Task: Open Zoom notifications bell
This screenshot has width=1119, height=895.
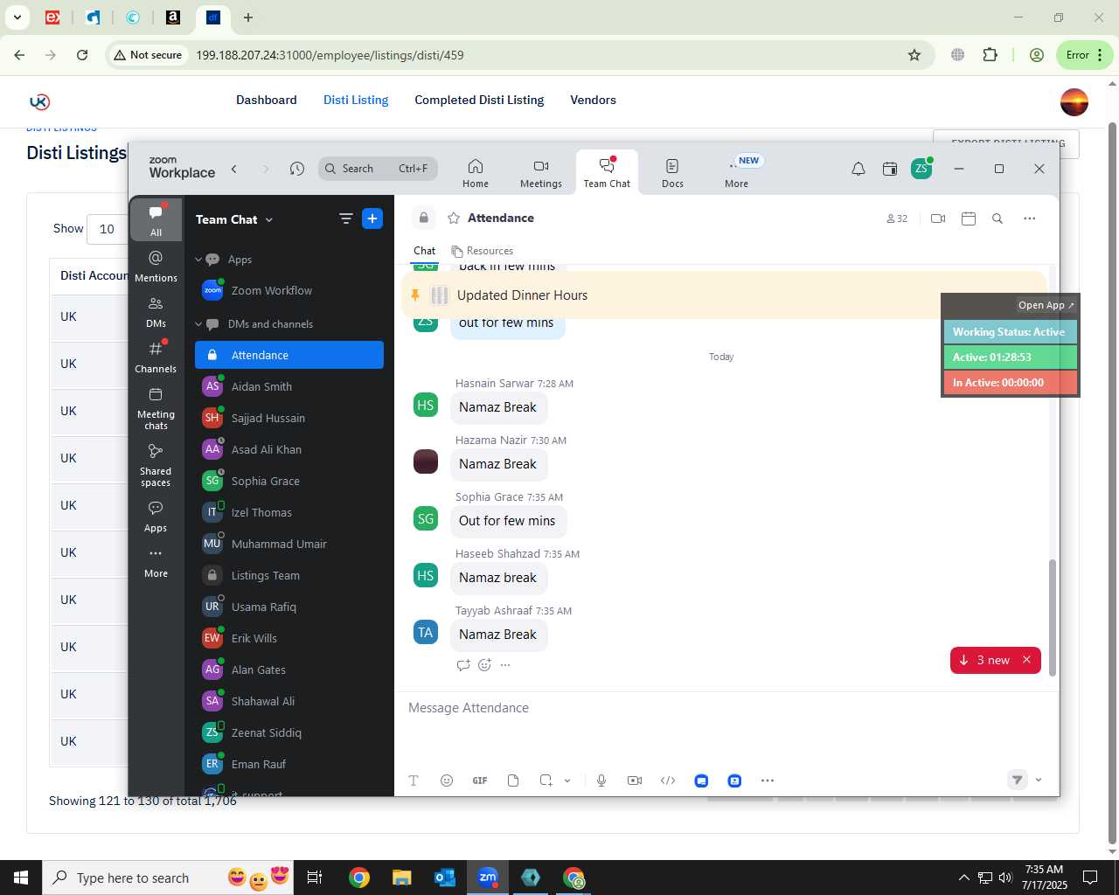Action: point(858,169)
